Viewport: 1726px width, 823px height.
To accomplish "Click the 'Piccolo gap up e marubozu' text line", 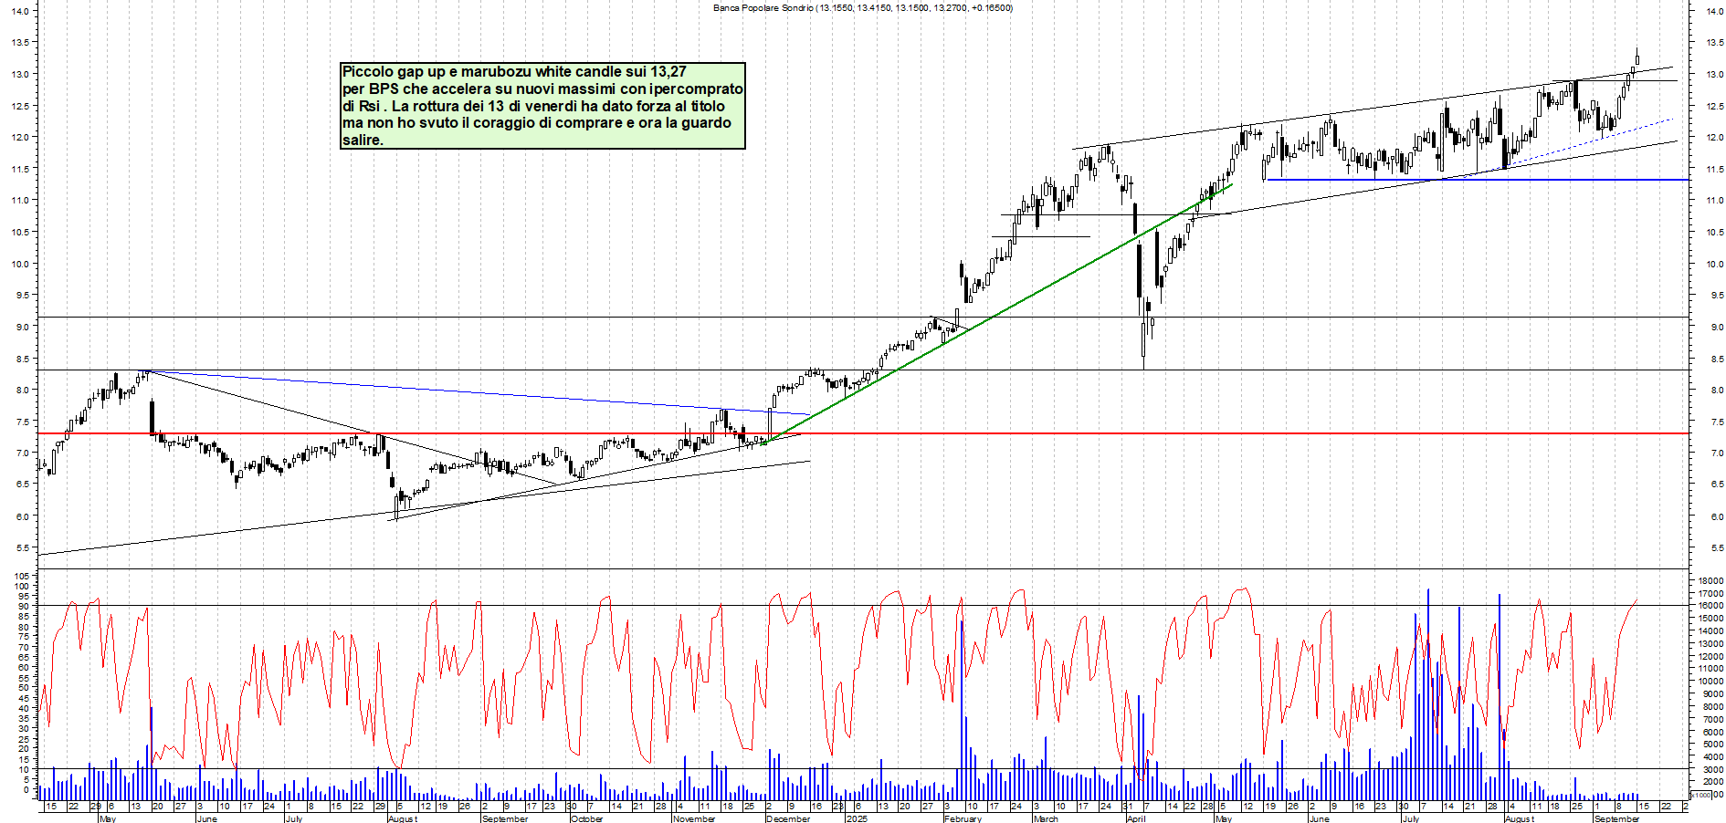I will coord(514,72).
